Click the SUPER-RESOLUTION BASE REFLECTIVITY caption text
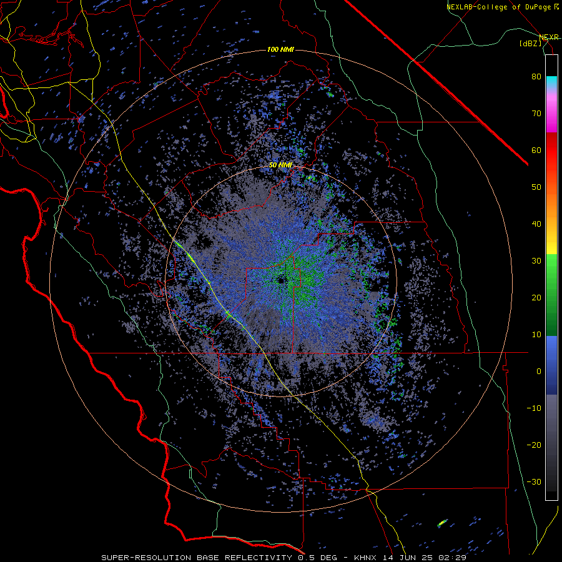The height and width of the screenshot is (562, 562). [197, 558]
